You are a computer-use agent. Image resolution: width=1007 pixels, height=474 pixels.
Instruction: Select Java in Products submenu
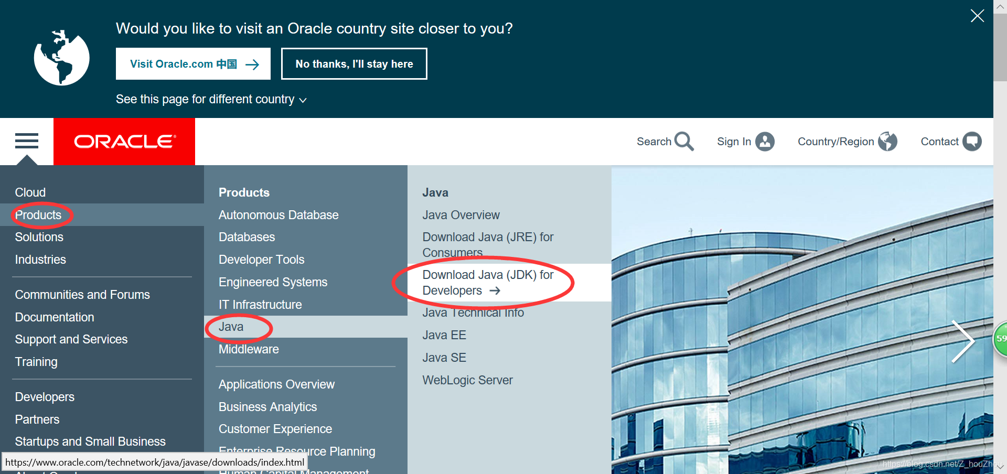(x=231, y=327)
